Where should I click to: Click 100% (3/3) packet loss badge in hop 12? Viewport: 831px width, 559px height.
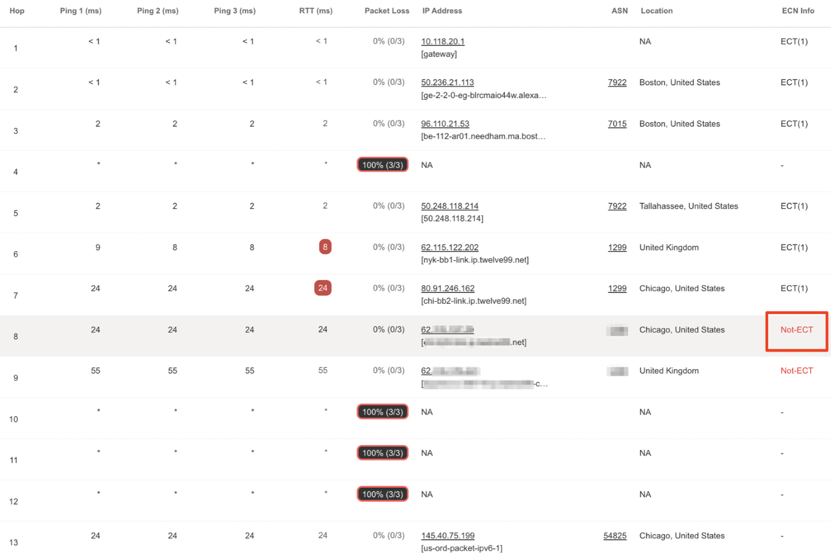point(383,494)
